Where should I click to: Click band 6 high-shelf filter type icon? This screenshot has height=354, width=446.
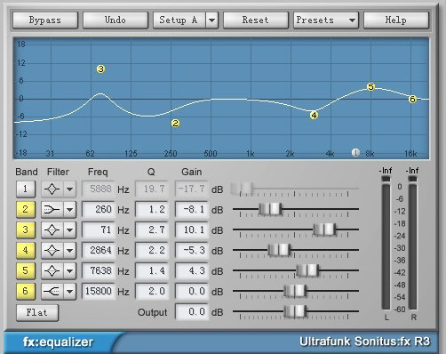52,292
